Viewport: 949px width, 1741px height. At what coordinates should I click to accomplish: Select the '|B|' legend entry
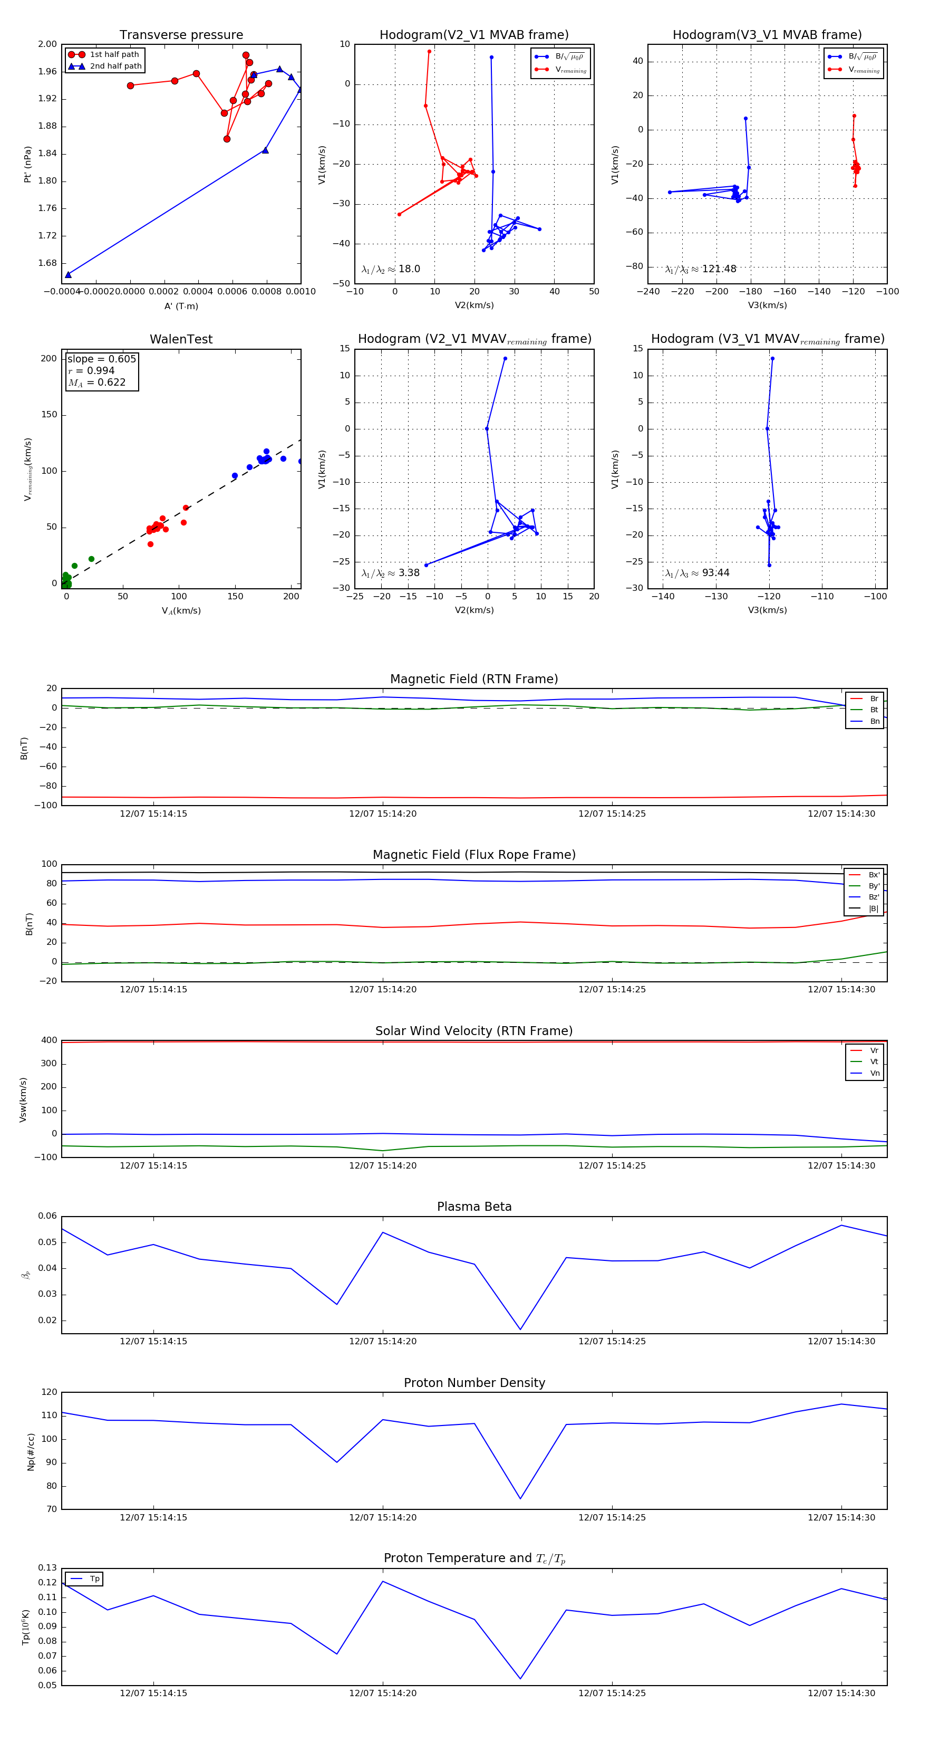[864, 909]
